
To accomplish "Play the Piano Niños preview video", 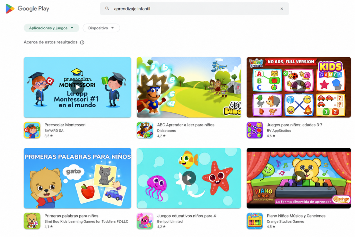I will [298, 178].
